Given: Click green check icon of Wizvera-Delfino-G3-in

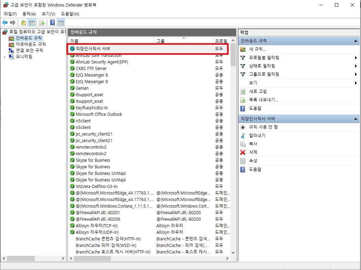Looking at the screenshot, I should 72,186.
